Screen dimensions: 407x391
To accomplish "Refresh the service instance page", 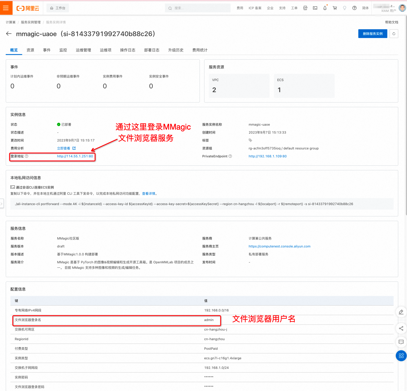I will 394,34.
